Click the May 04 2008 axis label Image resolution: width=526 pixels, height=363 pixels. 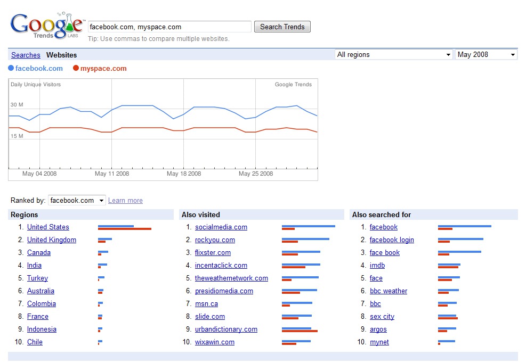click(x=39, y=174)
